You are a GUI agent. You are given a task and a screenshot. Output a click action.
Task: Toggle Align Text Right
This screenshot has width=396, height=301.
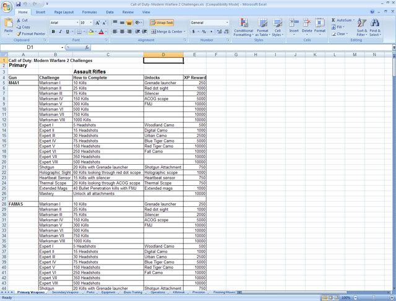pos(129,32)
